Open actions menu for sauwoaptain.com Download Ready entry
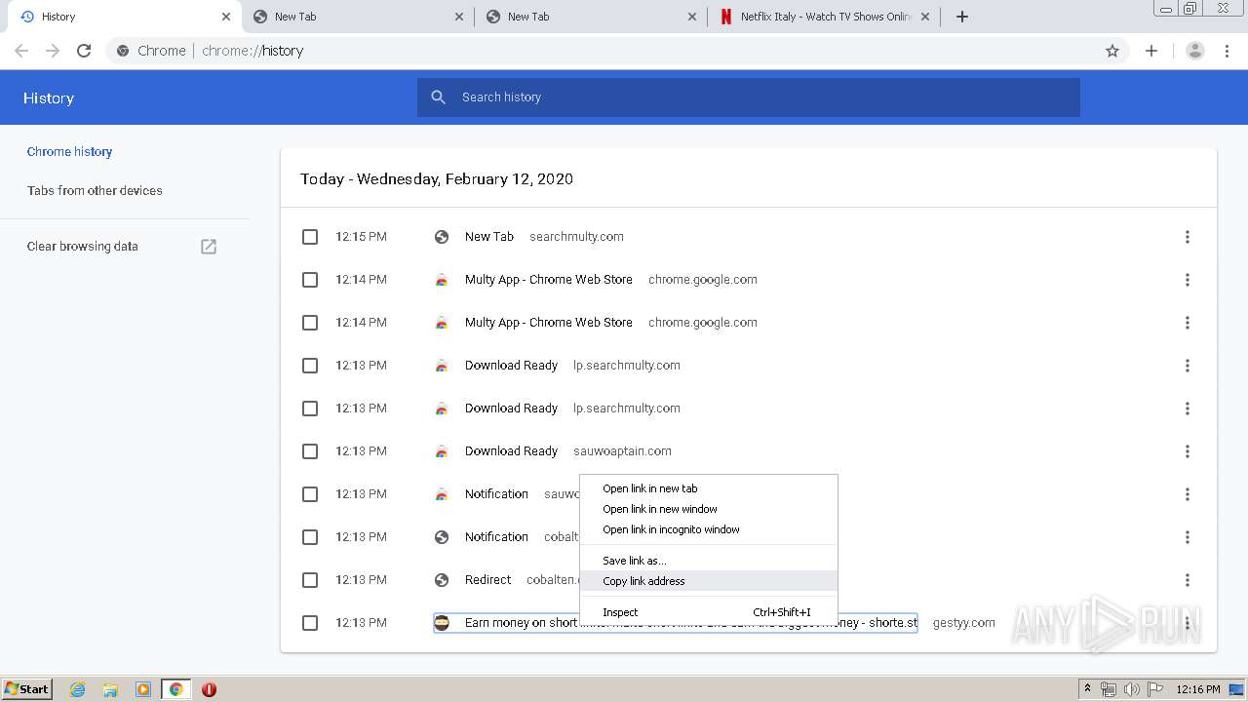1248x702 pixels. pyautogui.click(x=1187, y=451)
